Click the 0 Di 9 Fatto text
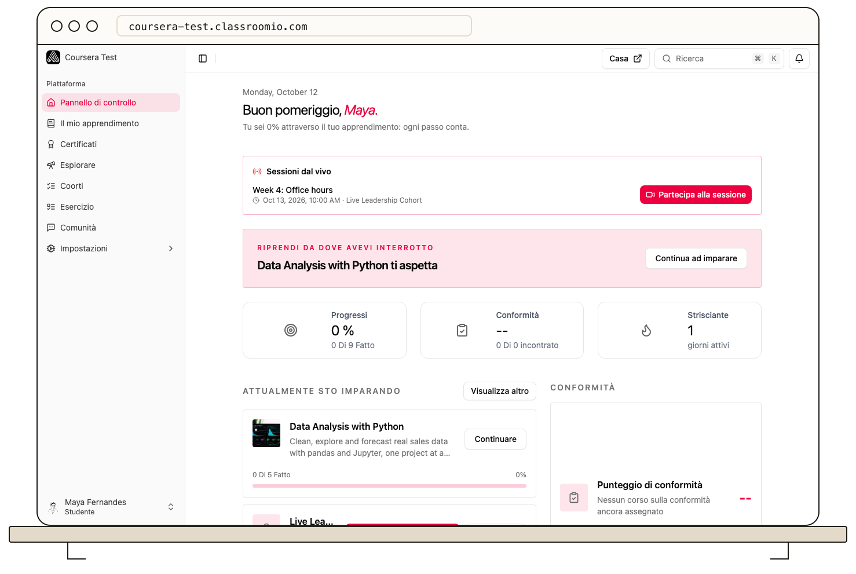This screenshot has width=856, height=574. click(x=353, y=345)
